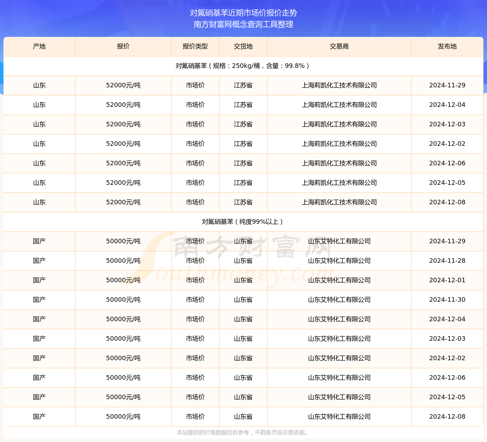Select date 2024-12-03 in 上海莉凯 row

click(x=447, y=124)
